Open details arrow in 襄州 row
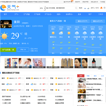106x106 pixels. (x=23, y=78)
